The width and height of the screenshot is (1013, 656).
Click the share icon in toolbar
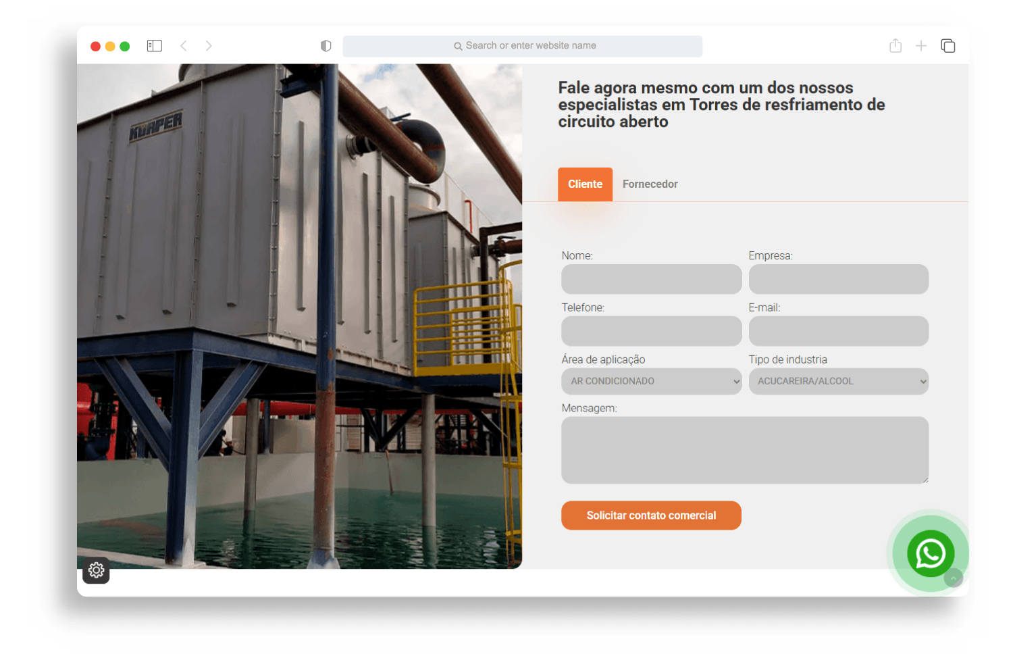tap(895, 45)
